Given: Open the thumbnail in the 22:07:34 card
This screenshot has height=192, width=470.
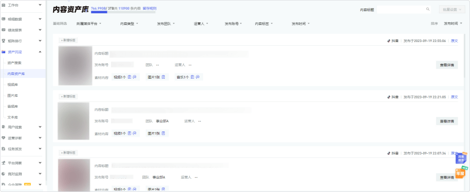Looking at the screenshot, I should click(74, 176).
